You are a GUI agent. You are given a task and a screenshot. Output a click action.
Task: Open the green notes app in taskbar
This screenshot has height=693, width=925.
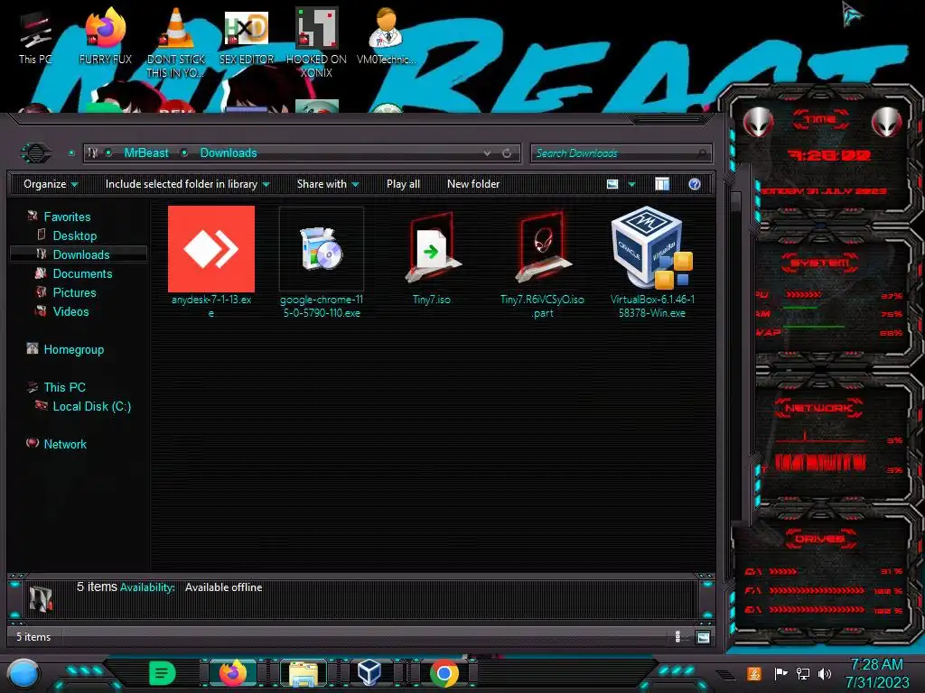pyautogui.click(x=163, y=673)
